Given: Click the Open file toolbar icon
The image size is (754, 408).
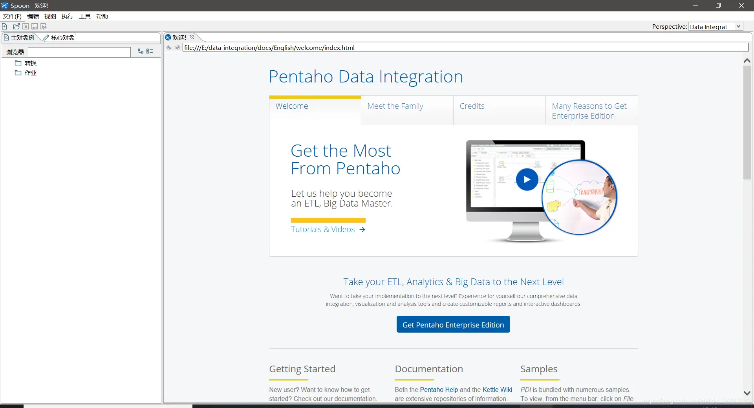Looking at the screenshot, I should 16,26.
